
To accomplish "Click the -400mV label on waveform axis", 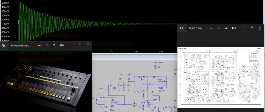I will click(x=5, y=41).
